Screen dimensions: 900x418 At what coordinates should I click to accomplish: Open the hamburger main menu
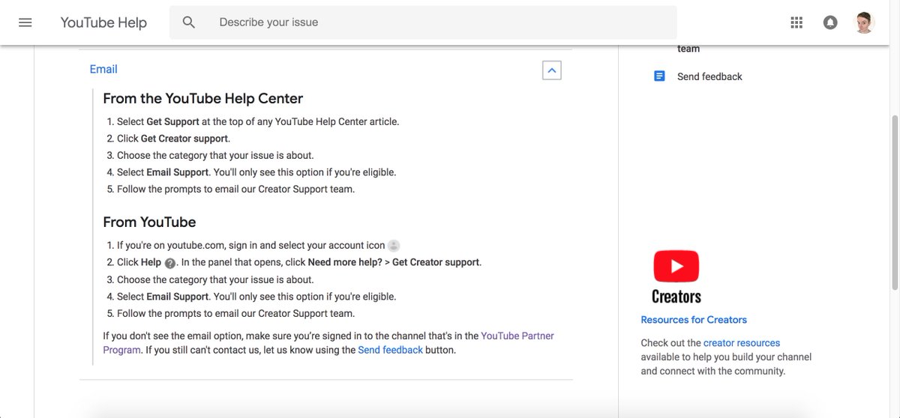coord(25,22)
